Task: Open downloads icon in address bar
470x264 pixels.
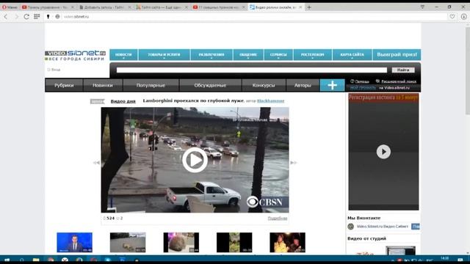Action: click(463, 17)
